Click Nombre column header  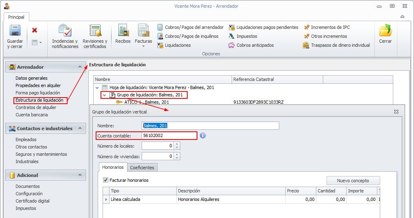163,79
